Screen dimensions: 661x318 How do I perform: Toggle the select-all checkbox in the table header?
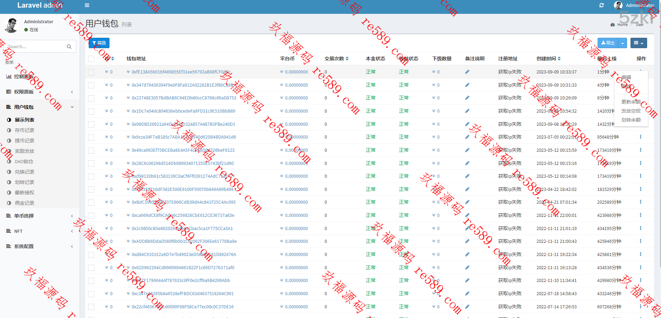point(91,59)
